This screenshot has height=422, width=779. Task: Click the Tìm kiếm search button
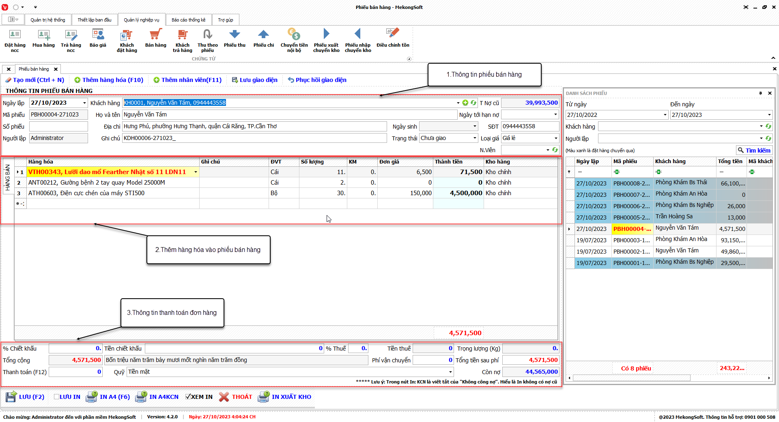[x=754, y=151]
